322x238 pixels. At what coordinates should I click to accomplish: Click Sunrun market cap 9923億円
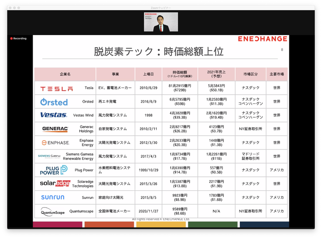tap(180, 195)
